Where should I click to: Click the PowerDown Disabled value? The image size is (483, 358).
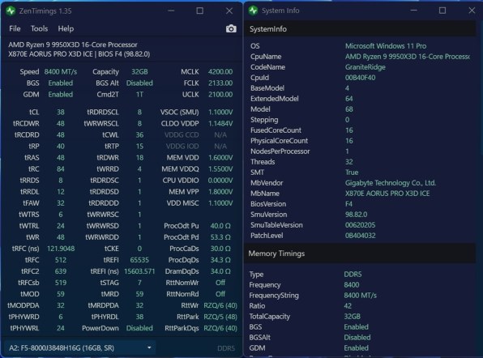pos(139,329)
